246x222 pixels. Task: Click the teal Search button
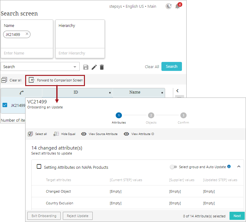click(x=171, y=66)
